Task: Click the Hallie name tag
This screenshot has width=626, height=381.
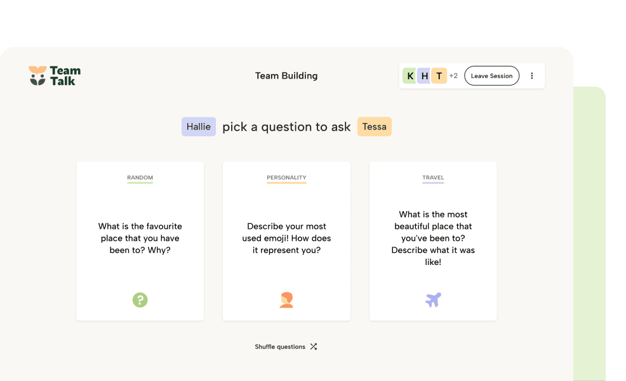Action: tap(199, 127)
